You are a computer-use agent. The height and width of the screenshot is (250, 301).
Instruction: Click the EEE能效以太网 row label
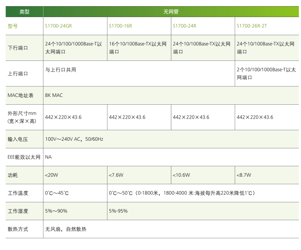click(x=24, y=157)
